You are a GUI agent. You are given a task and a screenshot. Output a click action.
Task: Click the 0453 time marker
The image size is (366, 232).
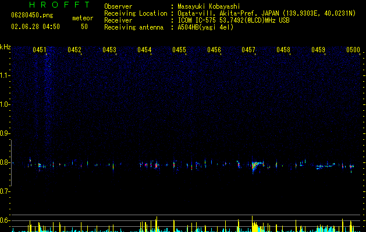click(x=109, y=50)
